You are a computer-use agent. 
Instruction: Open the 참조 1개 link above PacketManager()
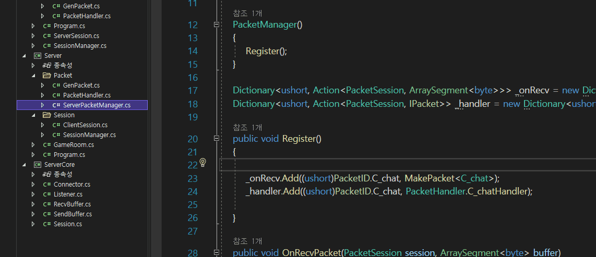pos(247,14)
